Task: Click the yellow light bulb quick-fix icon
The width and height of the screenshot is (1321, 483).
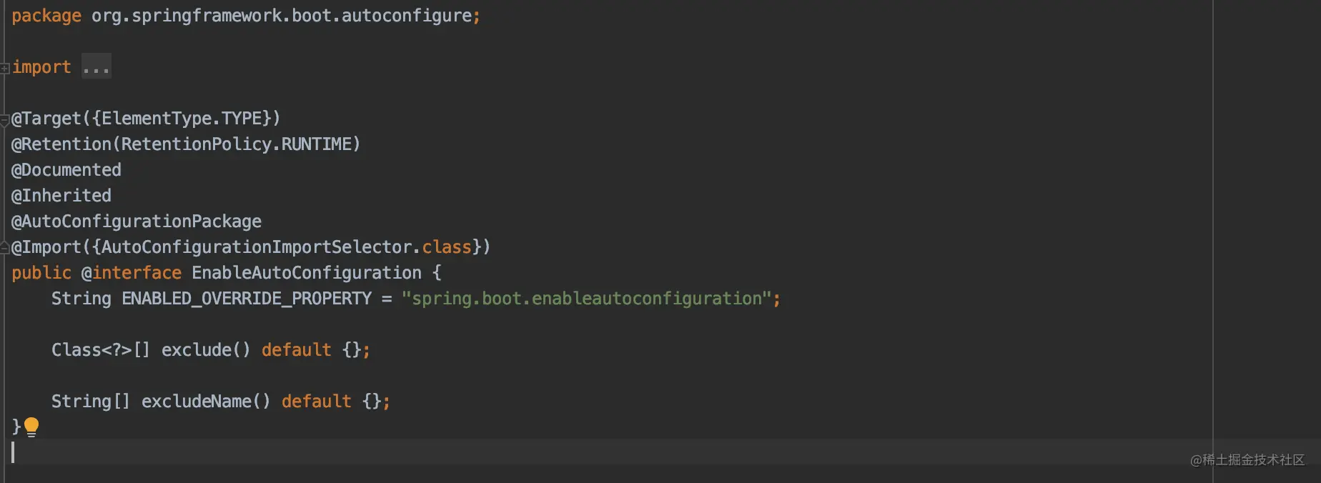Action: pyautogui.click(x=31, y=427)
